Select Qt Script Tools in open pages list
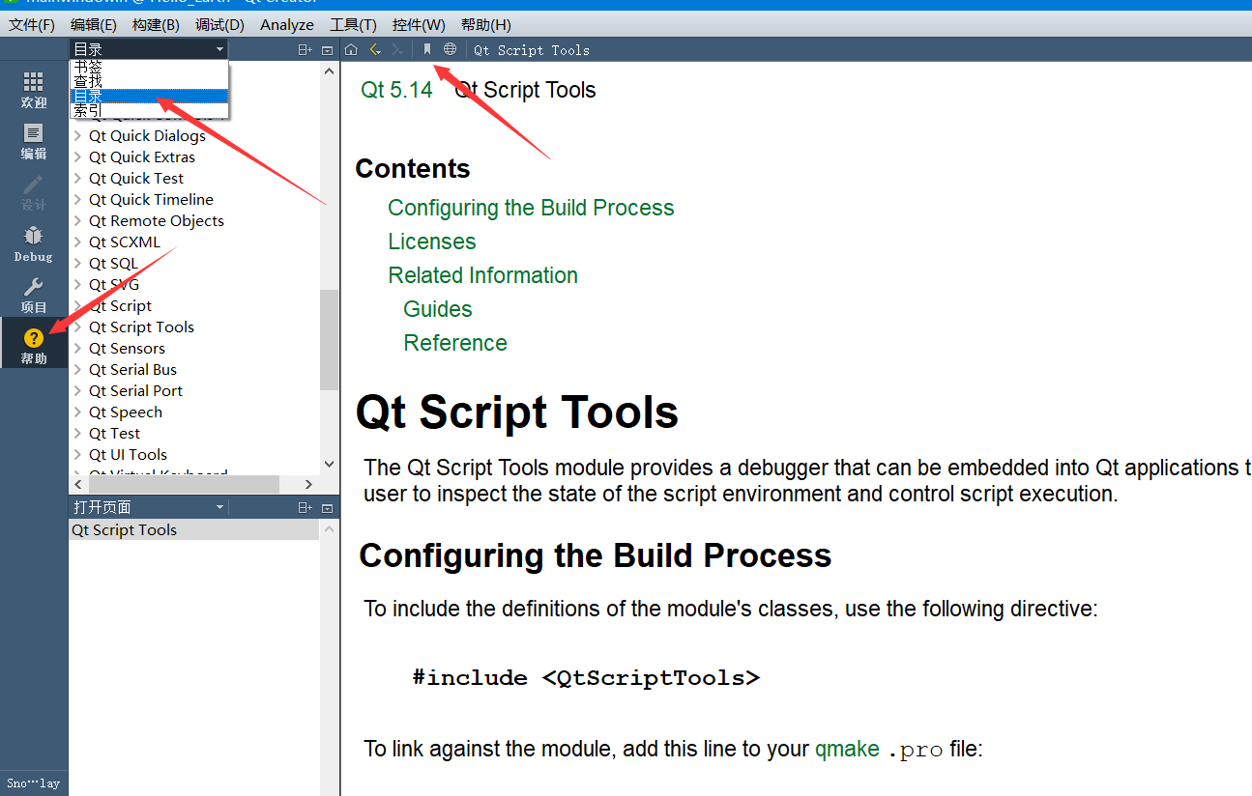 tap(193, 530)
